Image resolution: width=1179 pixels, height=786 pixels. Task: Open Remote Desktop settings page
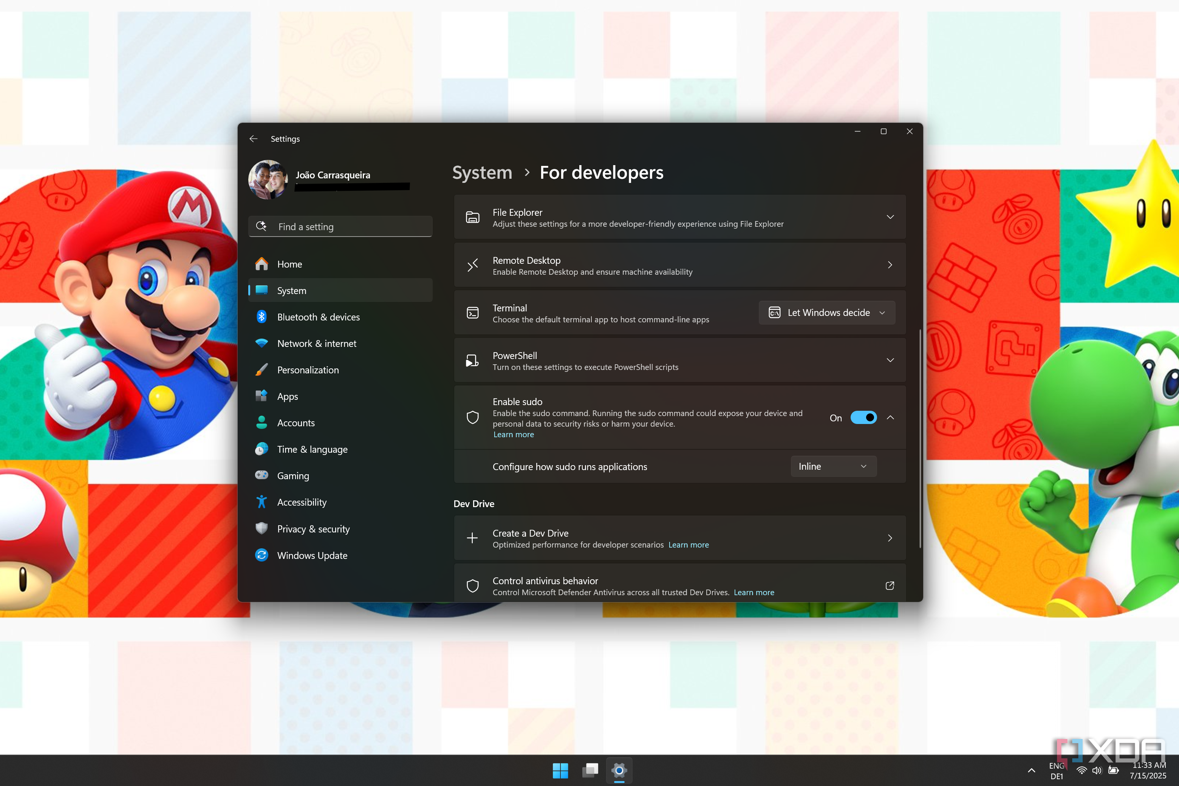(679, 265)
